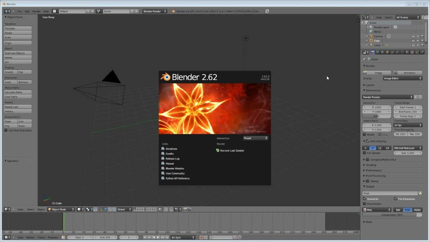Open the Render properties tab icon
Image resolution: width=430 pixels, height=242 pixels.
coord(373,52)
